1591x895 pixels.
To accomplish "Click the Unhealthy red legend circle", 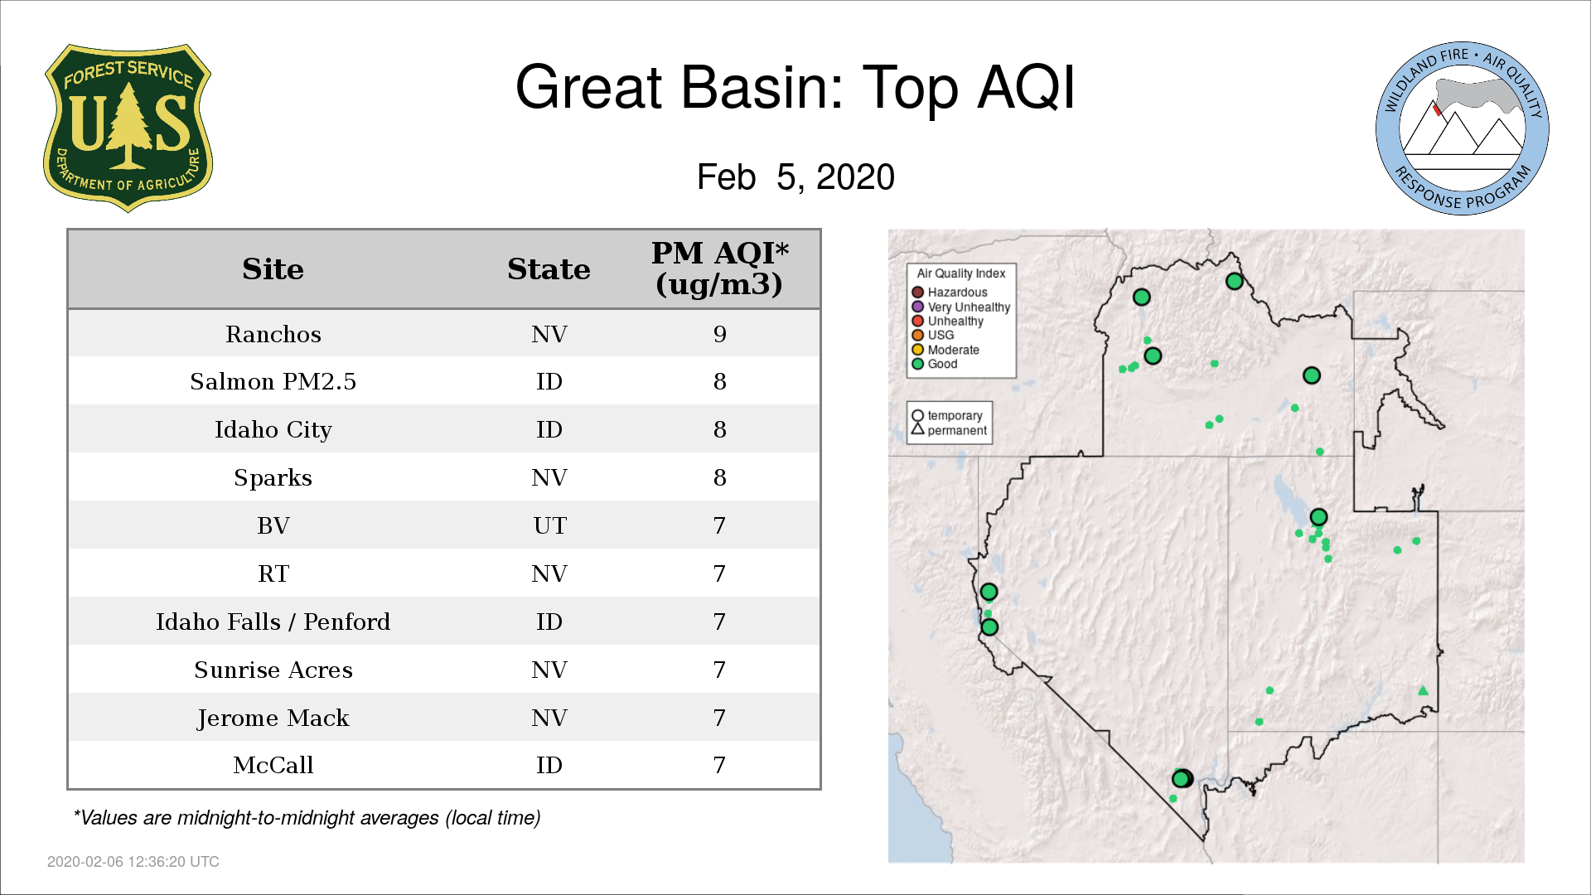I will click(x=918, y=321).
